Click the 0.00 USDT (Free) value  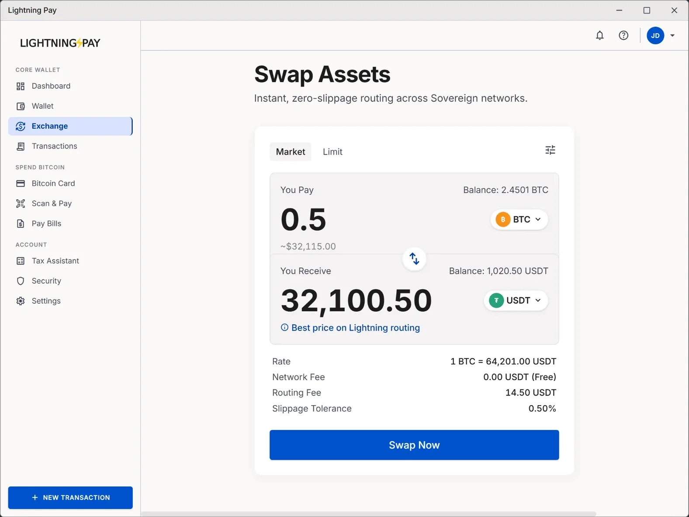click(519, 377)
